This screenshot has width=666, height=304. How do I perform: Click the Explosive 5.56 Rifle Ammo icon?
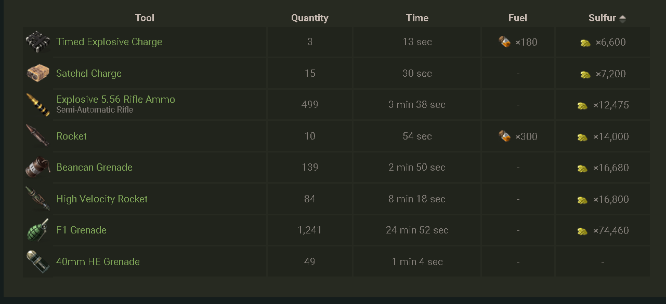click(x=37, y=105)
